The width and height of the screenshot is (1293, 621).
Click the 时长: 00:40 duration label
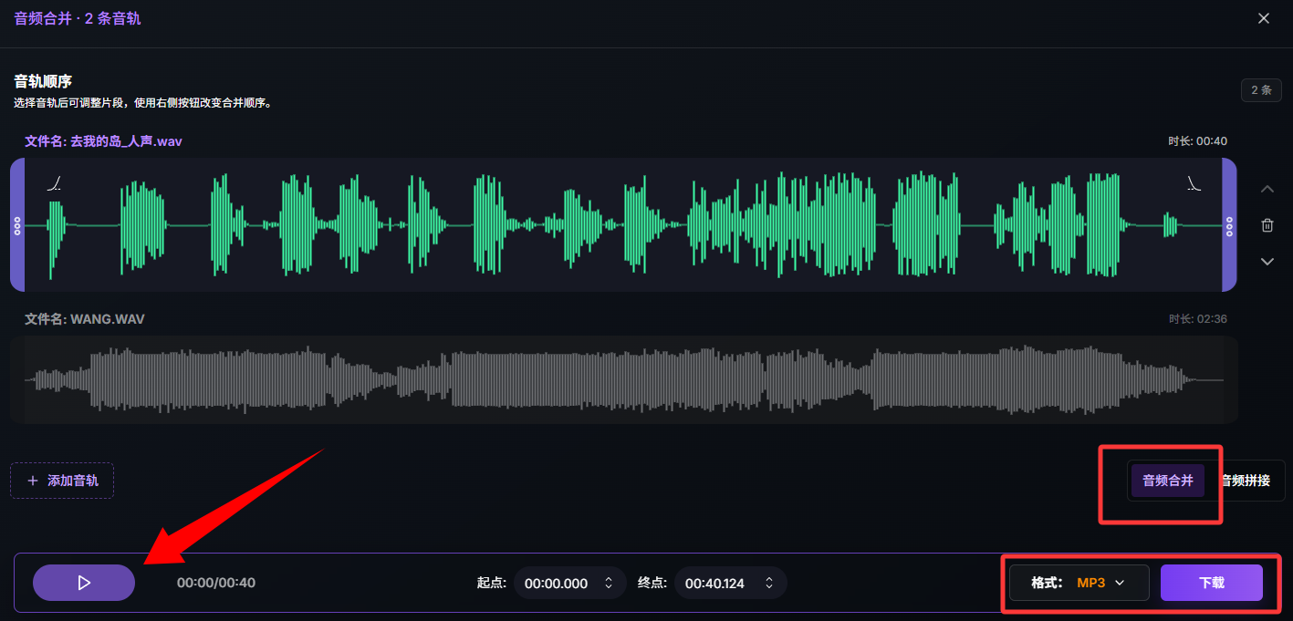(1197, 141)
